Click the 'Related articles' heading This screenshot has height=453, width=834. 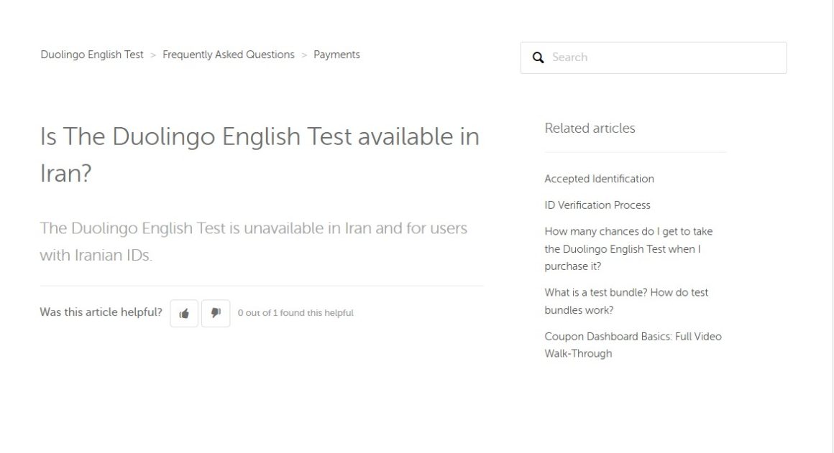[x=590, y=128]
